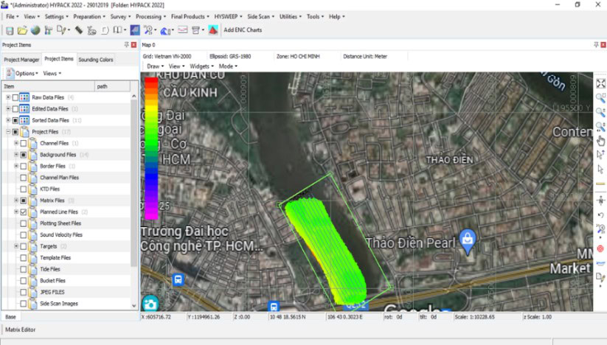Select the plain arrow pointer tool
Image resolution: width=607 pixels, height=345 pixels.
click(600, 169)
